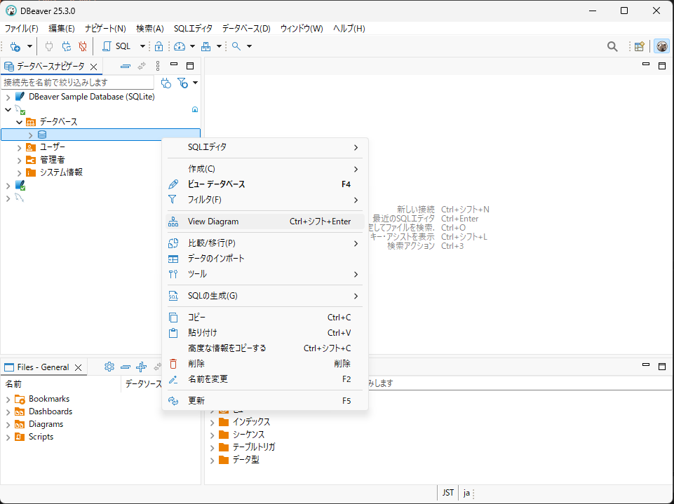Click the navigator filter funnel icon
The image size is (674, 504).
[182, 83]
